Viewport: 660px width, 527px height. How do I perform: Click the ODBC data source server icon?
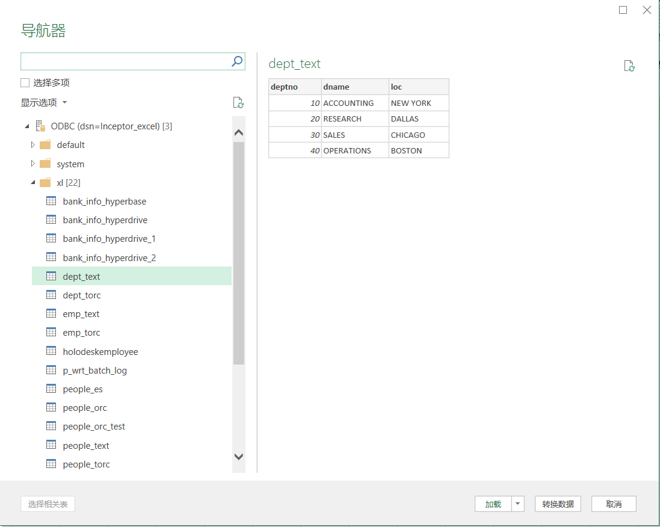(40, 126)
